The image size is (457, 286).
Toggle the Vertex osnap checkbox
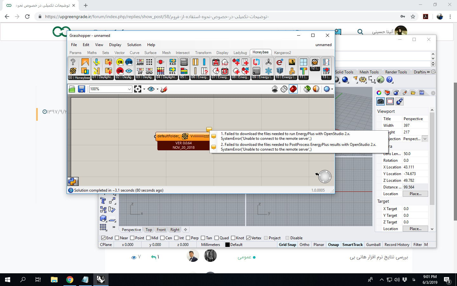coord(248,238)
